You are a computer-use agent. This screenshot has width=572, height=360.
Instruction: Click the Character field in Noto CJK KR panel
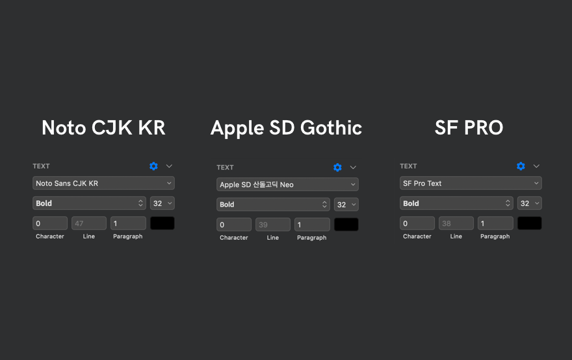coord(50,224)
